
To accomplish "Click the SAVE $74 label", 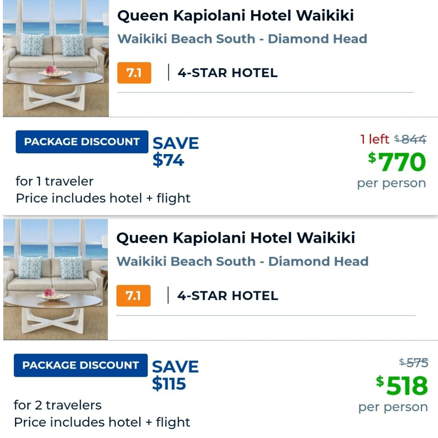I will point(176,152).
